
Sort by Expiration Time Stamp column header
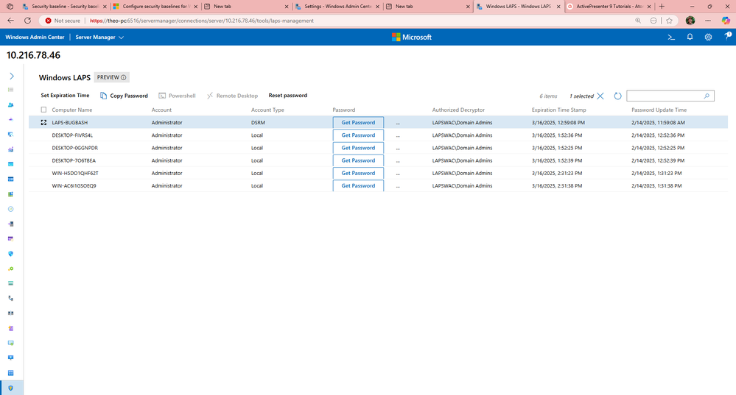(x=559, y=110)
